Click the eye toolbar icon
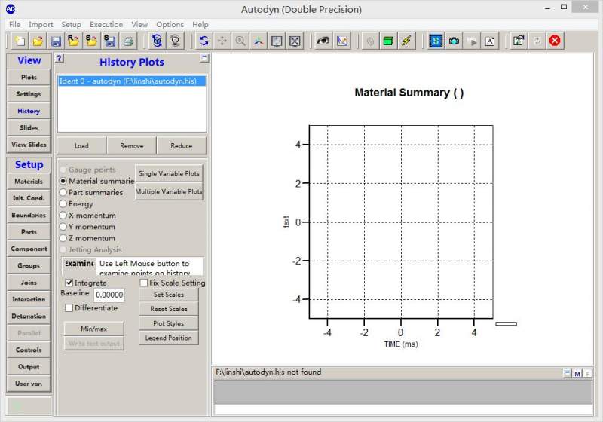The image size is (603, 422). coord(323,41)
